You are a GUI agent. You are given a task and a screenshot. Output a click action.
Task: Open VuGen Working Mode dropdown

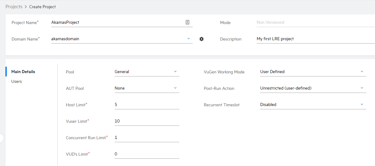(362, 72)
